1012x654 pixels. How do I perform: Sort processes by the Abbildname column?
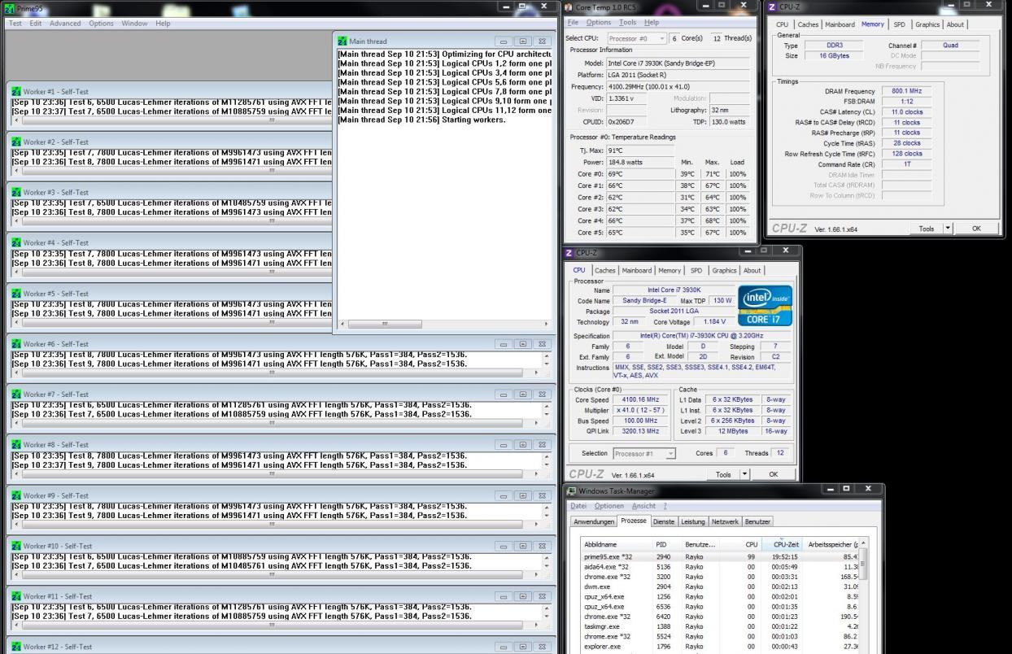tap(617, 544)
